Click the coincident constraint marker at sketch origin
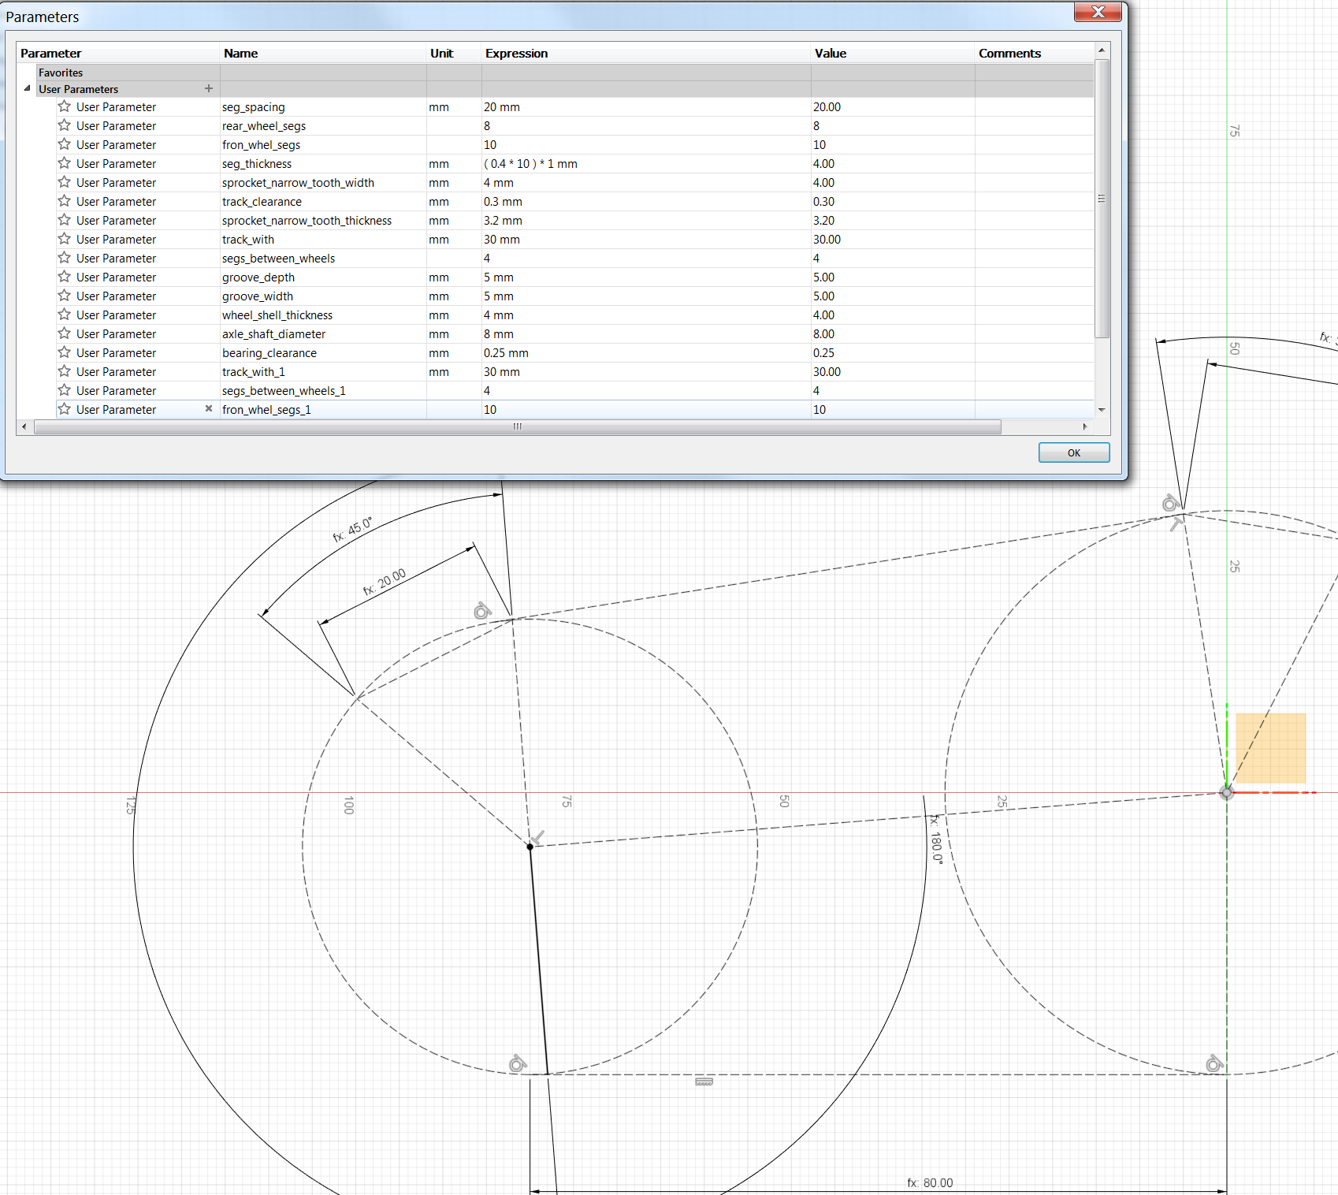1338x1195 pixels. (1226, 792)
